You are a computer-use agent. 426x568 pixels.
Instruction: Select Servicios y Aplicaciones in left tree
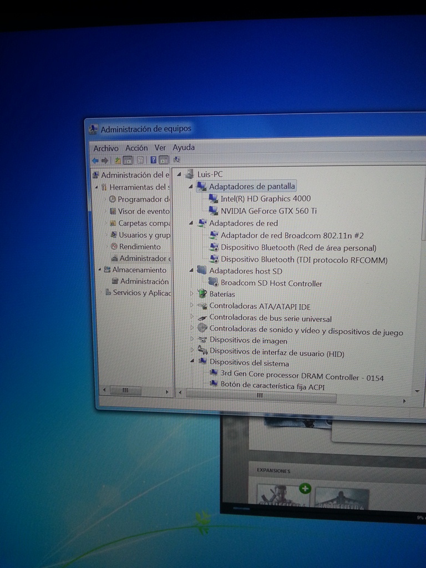point(141,293)
